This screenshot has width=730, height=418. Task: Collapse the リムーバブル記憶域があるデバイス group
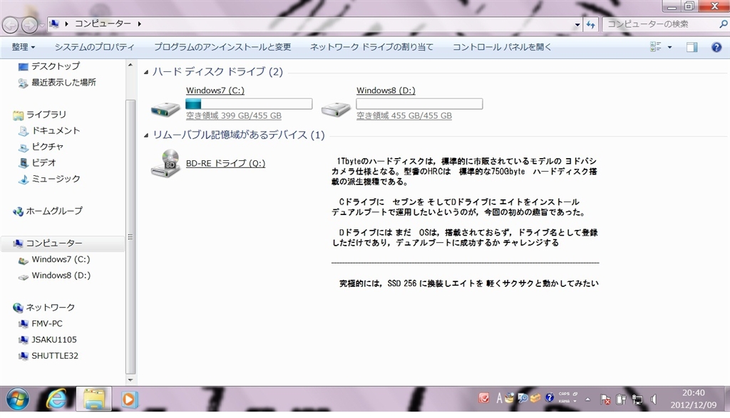pos(145,135)
